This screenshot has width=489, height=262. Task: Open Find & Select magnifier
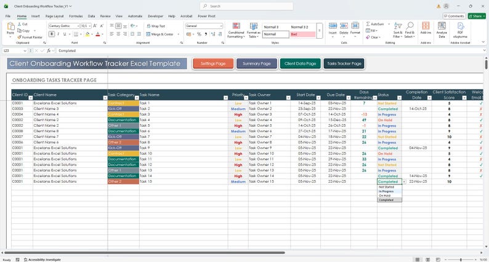pyautogui.click(x=410, y=30)
